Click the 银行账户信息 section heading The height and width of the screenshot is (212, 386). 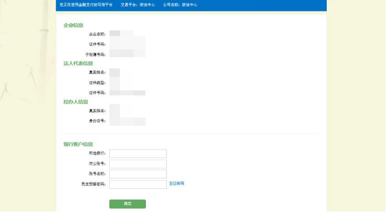pos(78,144)
